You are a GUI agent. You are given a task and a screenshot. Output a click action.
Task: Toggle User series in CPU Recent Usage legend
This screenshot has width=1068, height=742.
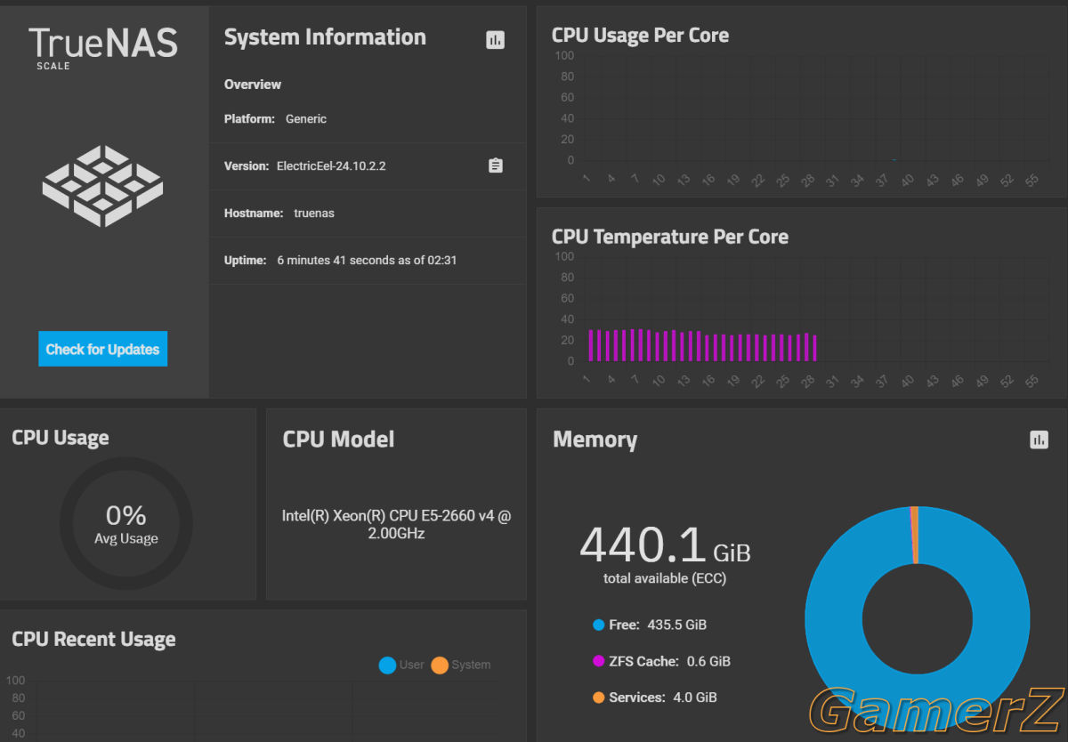[401, 665]
